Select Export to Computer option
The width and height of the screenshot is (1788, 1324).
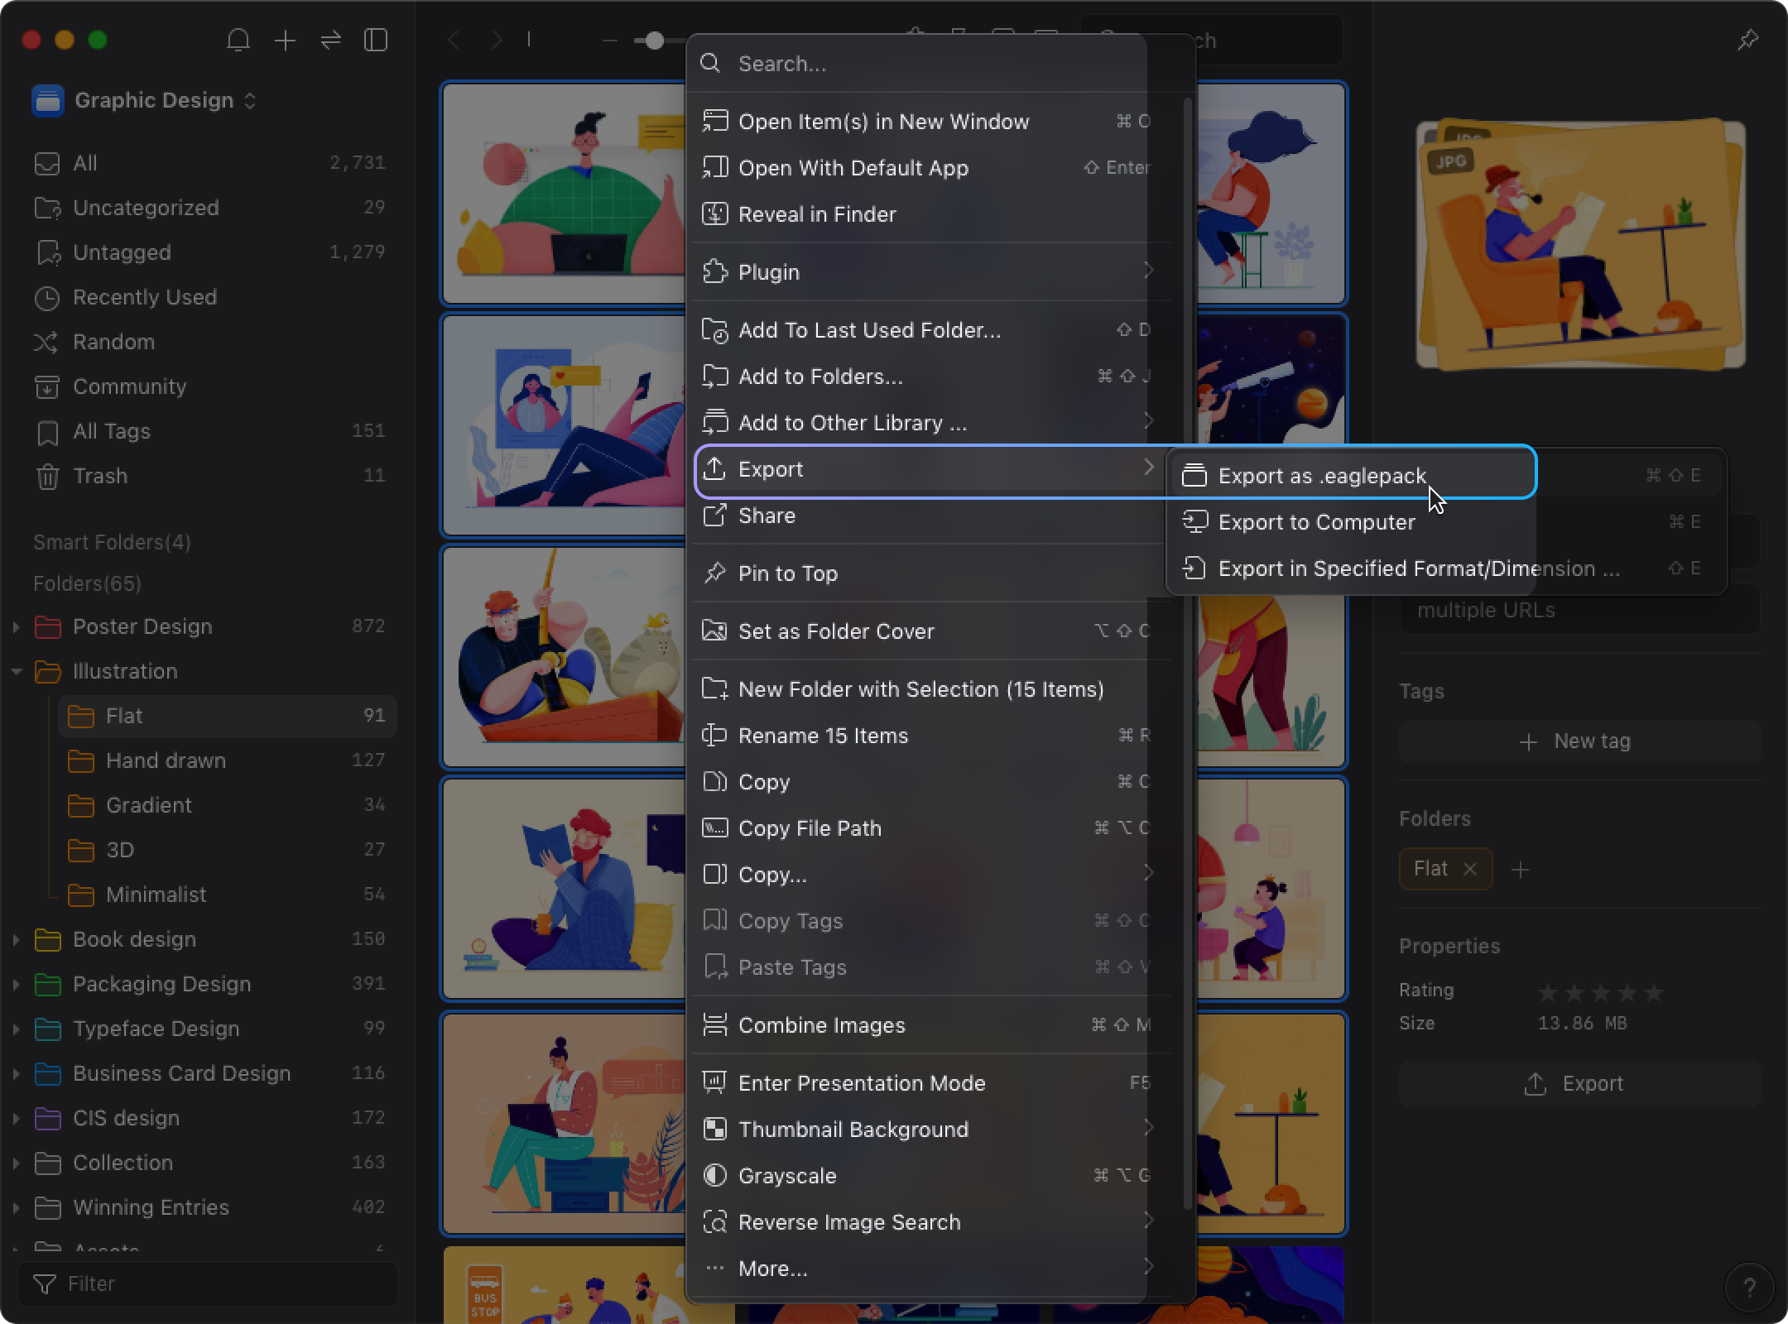tap(1315, 521)
